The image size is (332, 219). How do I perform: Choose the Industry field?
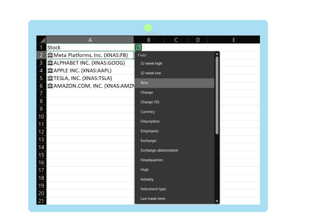pyautogui.click(x=175, y=180)
